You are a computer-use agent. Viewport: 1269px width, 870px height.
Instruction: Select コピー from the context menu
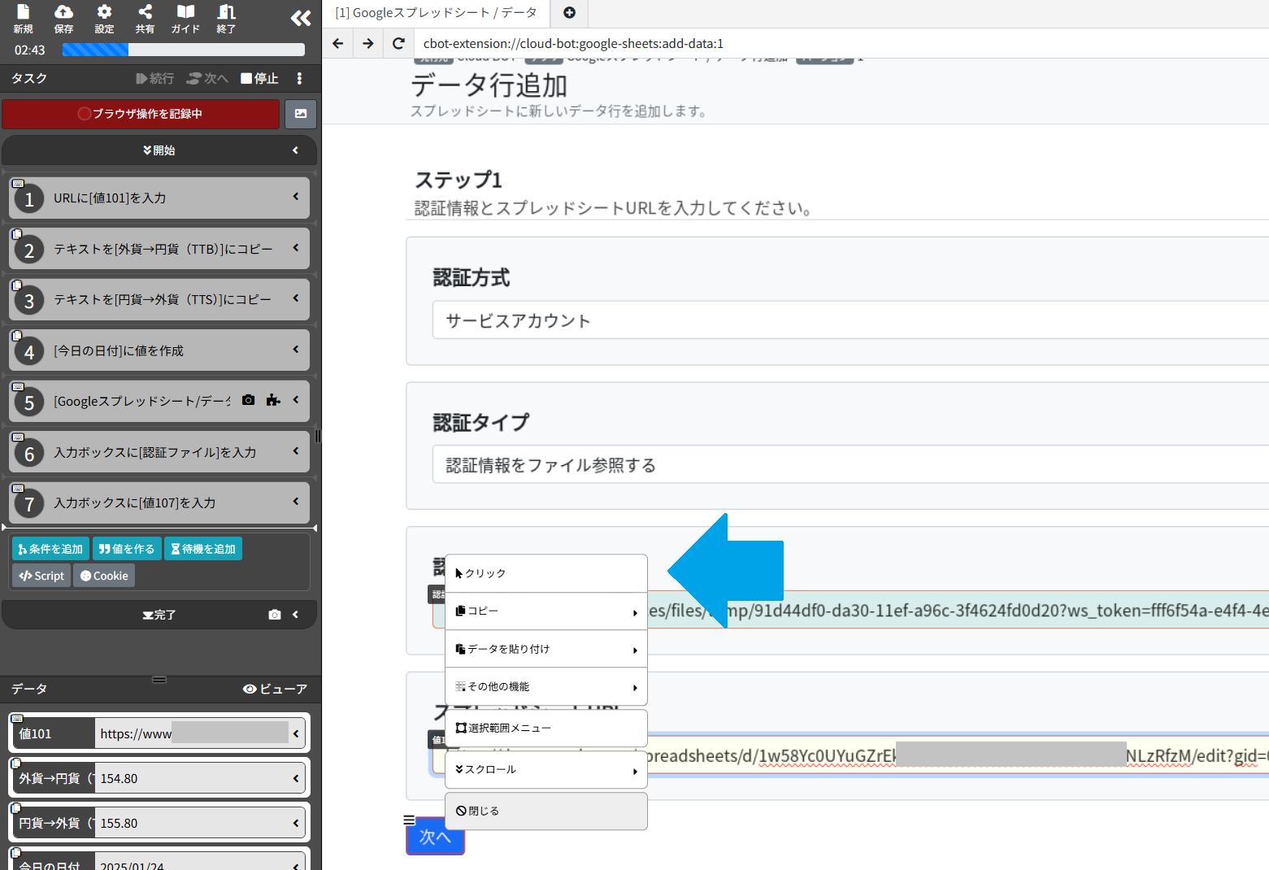[482, 611]
